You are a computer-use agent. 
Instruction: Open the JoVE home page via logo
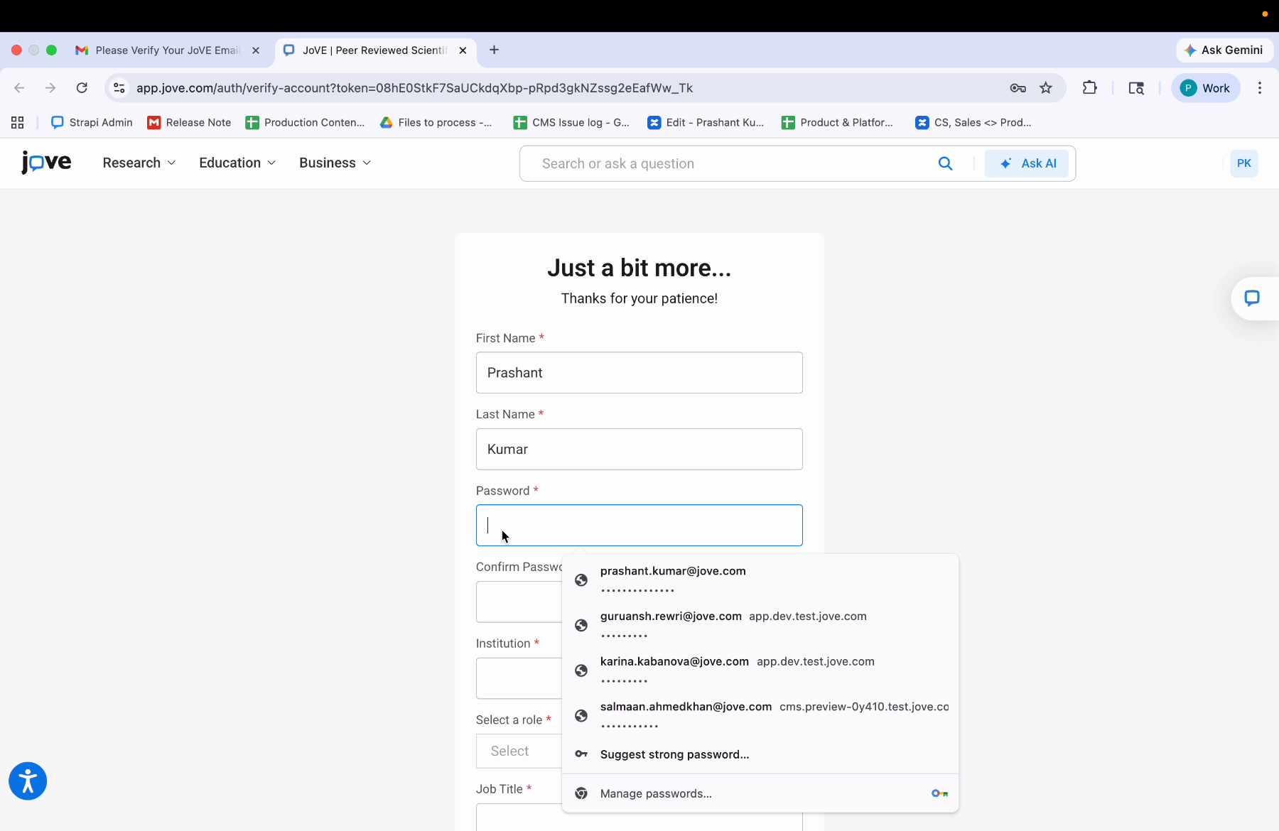[x=45, y=163]
